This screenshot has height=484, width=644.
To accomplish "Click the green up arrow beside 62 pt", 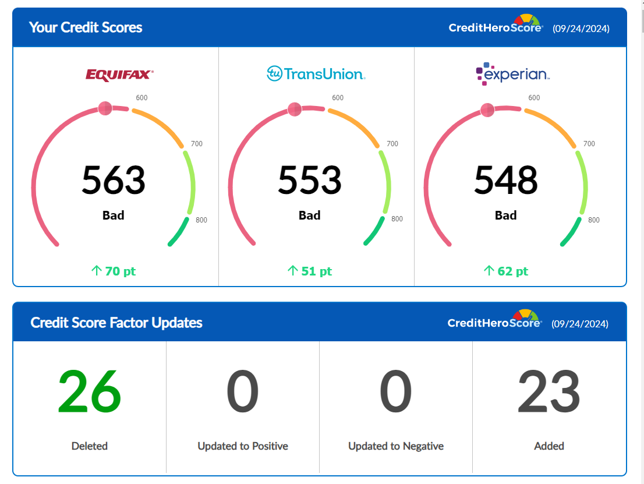I will (489, 270).
